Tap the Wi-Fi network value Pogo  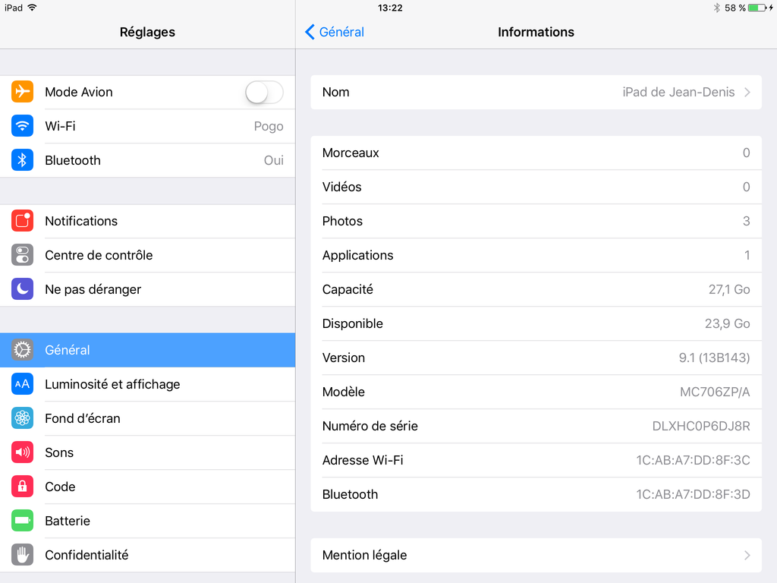click(269, 127)
